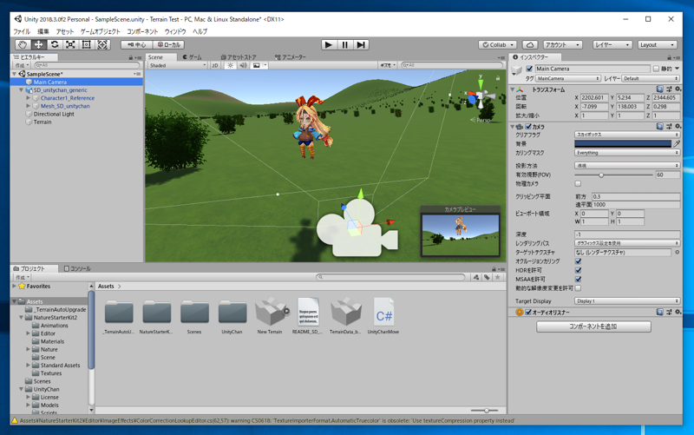
Task: Toggle 2D scene view mode
Action: [x=214, y=65]
